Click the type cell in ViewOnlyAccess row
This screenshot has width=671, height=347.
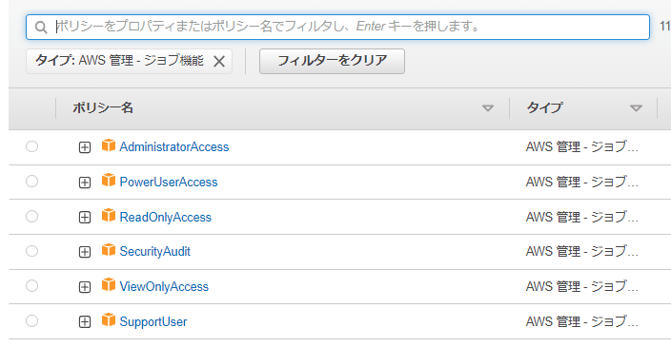tap(582, 286)
